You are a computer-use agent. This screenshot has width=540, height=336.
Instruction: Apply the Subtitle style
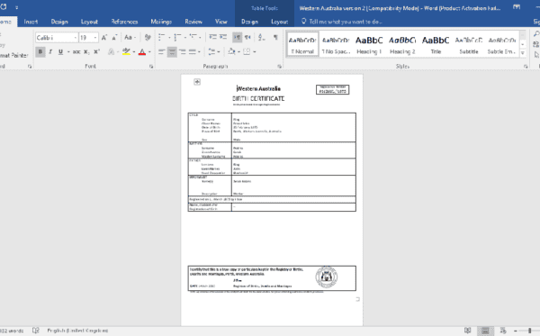point(469,45)
